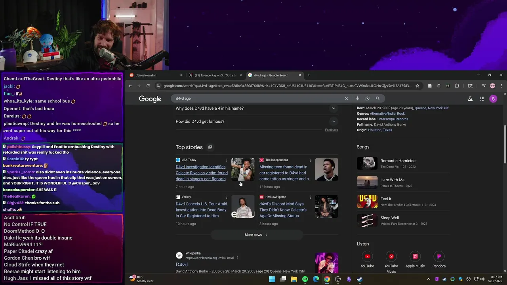The width and height of the screenshot is (507, 285).
Task: Listen on Pandora icon
Action: click(439, 256)
